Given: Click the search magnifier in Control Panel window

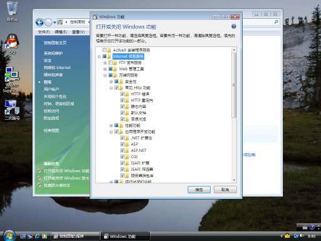Looking at the screenshot, I should [x=276, y=22].
